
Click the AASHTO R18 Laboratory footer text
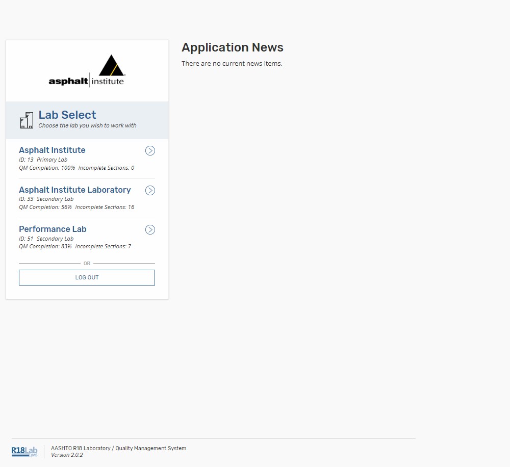coord(118,448)
